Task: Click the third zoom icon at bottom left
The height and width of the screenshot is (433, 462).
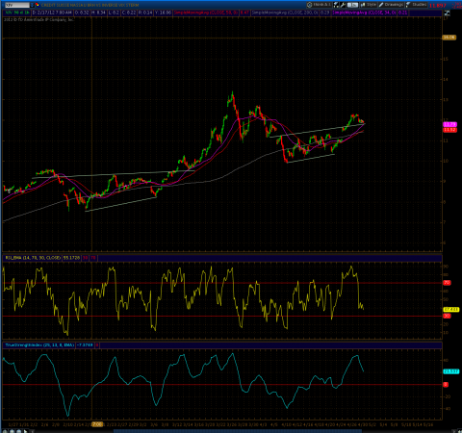Action: [19, 431]
